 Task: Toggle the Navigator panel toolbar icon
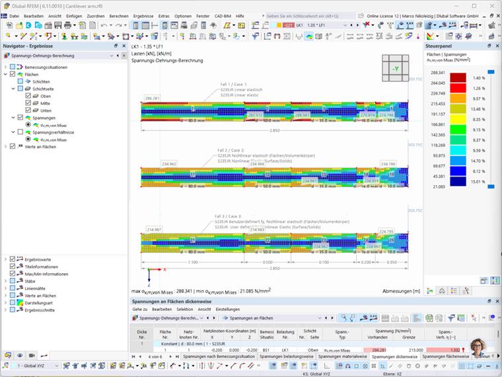[136, 25]
